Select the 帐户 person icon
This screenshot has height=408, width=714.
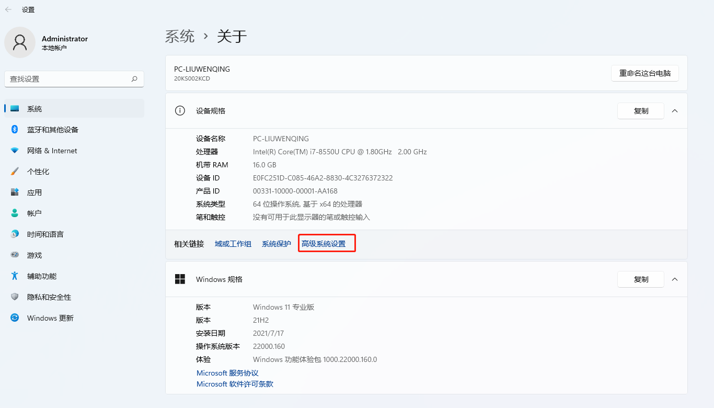pos(15,213)
